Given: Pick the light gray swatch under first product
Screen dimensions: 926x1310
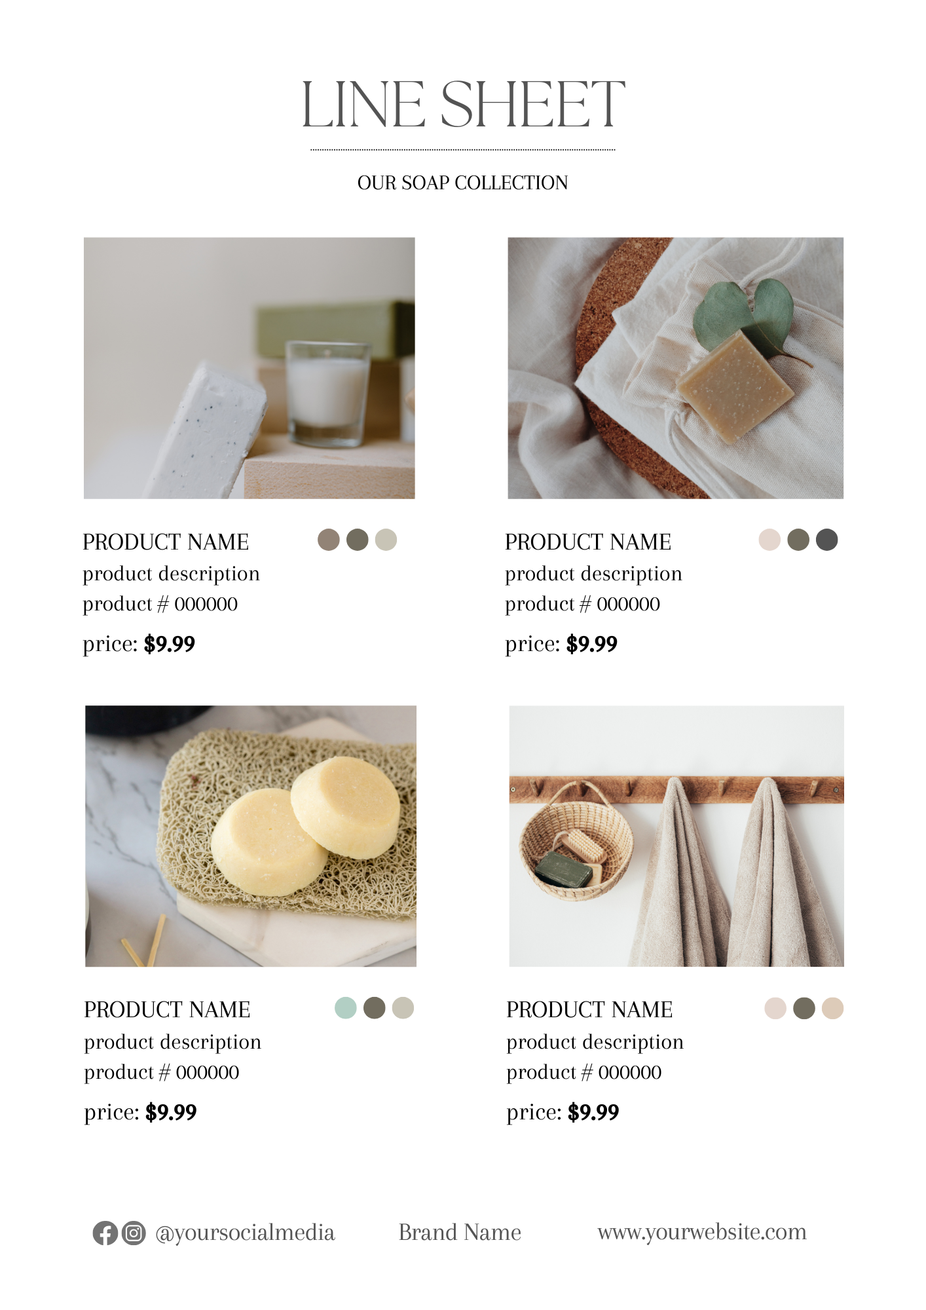Looking at the screenshot, I should pyautogui.click(x=386, y=540).
